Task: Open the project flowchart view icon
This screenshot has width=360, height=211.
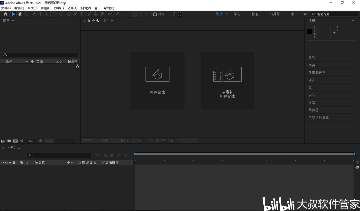Action: pos(77,66)
